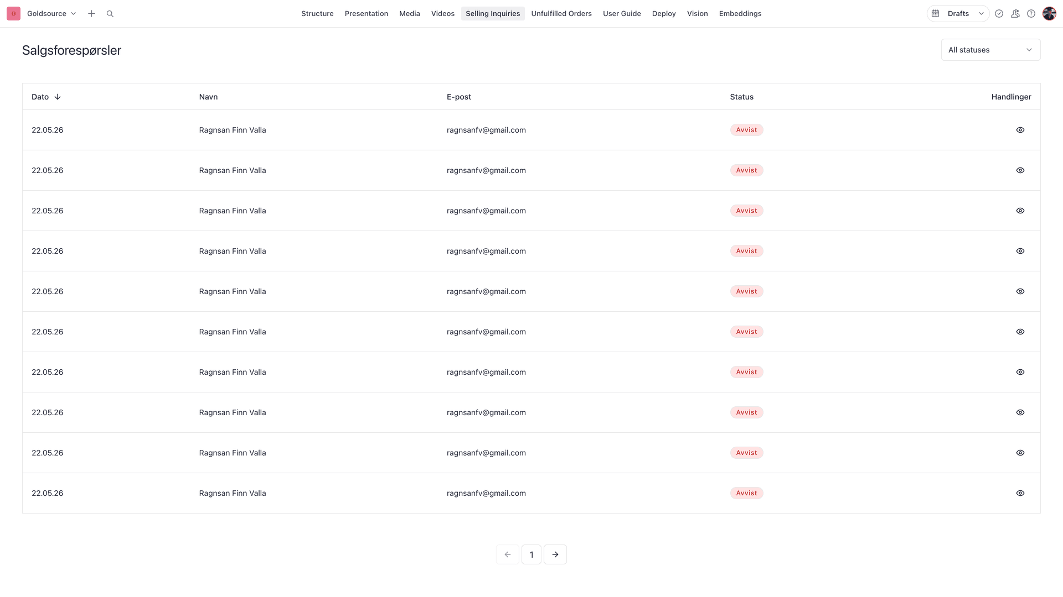Open the search magnifier icon
The image size is (1063, 597).
click(110, 14)
